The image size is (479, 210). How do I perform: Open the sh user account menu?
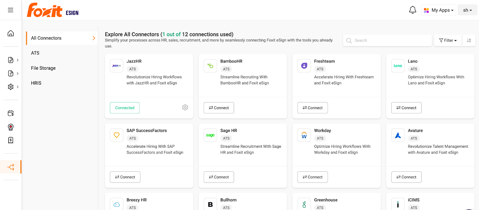[467, 10]
